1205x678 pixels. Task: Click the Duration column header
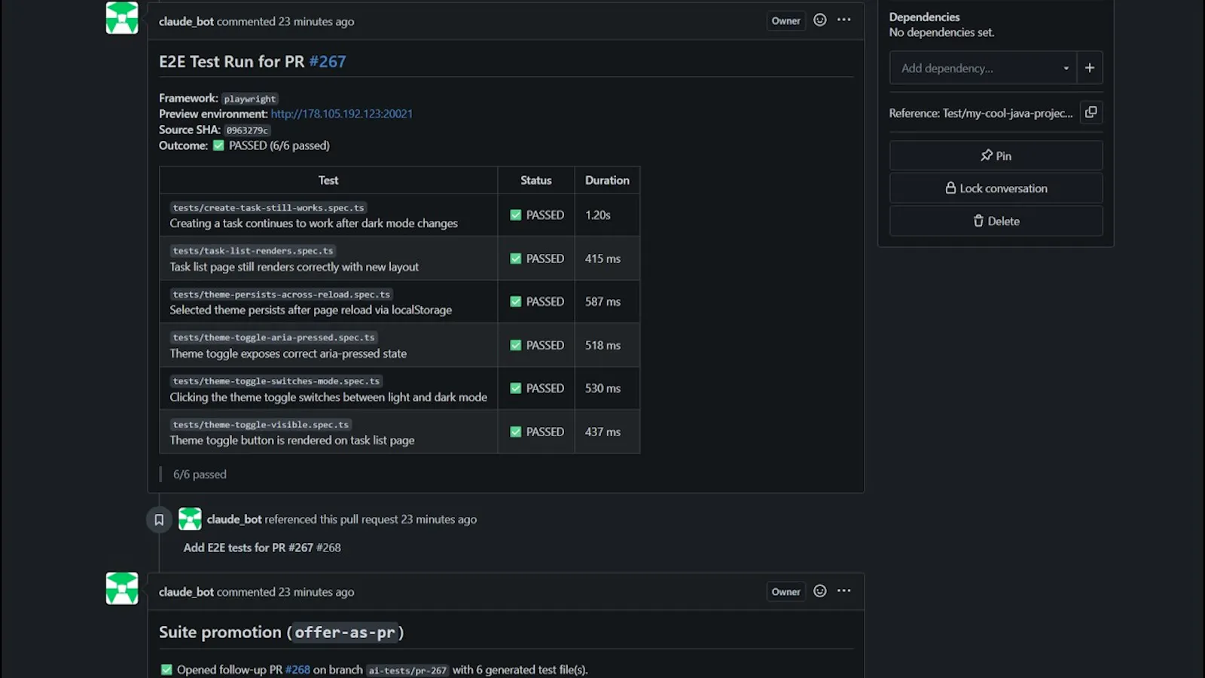[x=607, y=180]
